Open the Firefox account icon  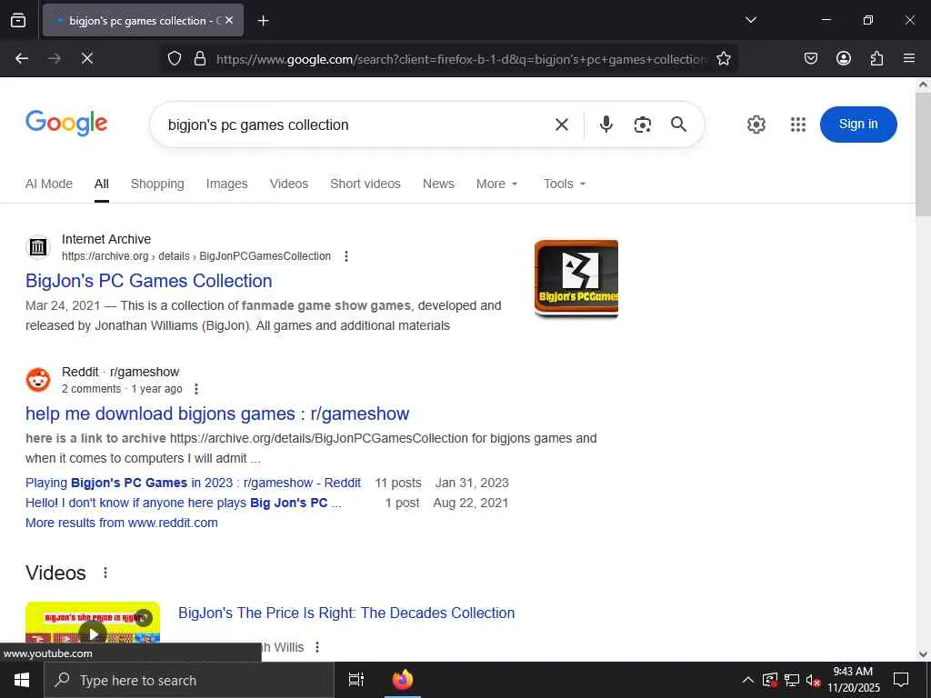click(844, 58)
